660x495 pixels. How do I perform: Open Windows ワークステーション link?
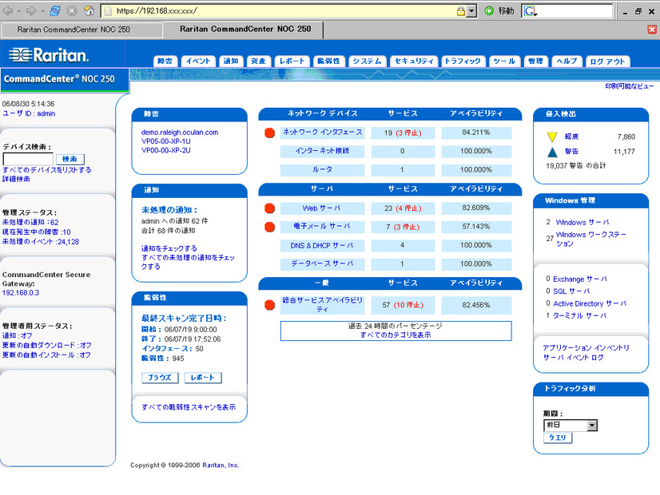coord(591,239)
